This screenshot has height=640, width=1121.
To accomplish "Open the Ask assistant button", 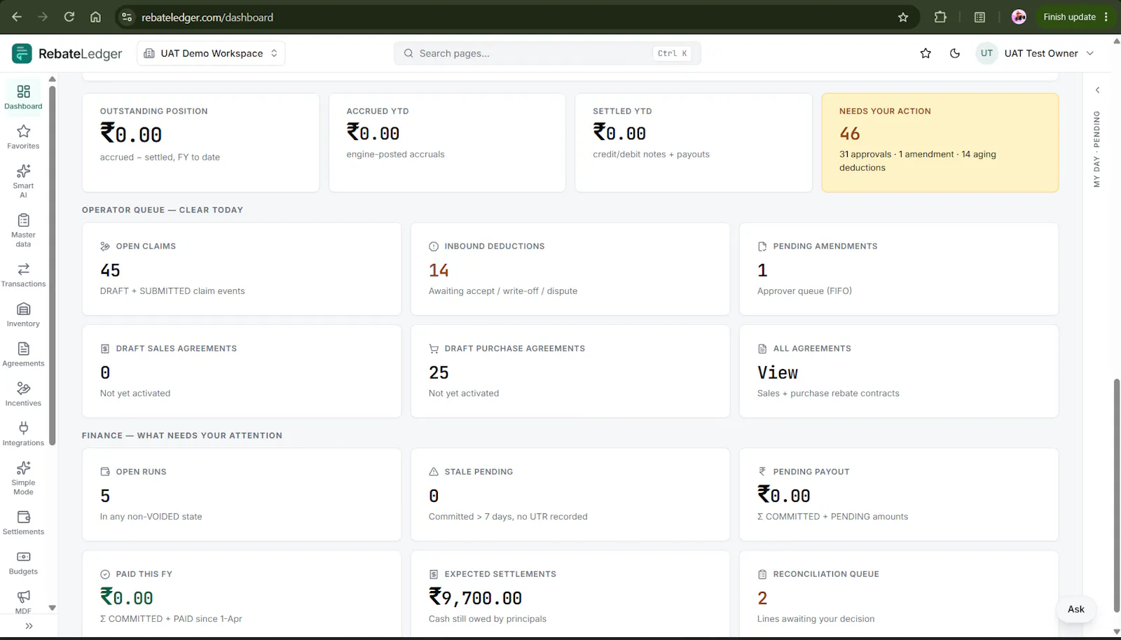I will pos(1076,609).
